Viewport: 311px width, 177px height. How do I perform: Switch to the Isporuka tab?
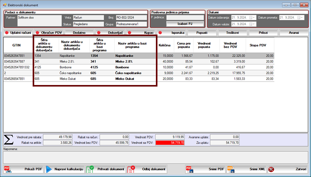click(171, 33)
